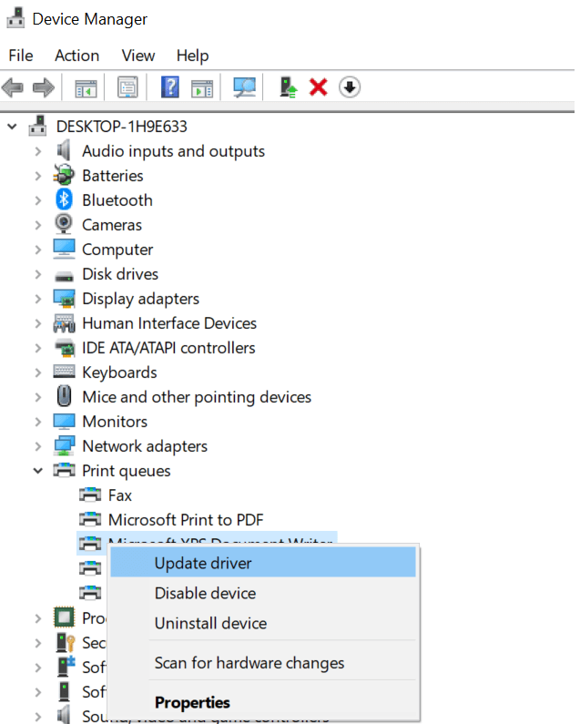Screen dimensions: 580x724
Task: Collapse the Print queues node
Action: pos(37,471)
